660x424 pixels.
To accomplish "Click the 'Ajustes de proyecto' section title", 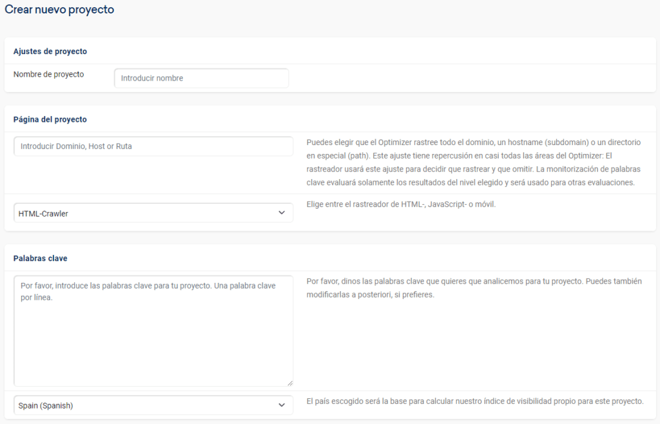I will click(50, 52).
